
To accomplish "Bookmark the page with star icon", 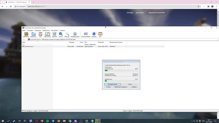I will [198, 6].
